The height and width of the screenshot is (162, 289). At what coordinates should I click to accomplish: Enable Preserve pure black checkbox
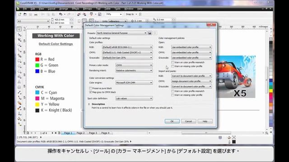point(90,88)
